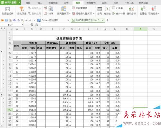
Task: Click the fx insert function icon
Action: click(37, 25)
